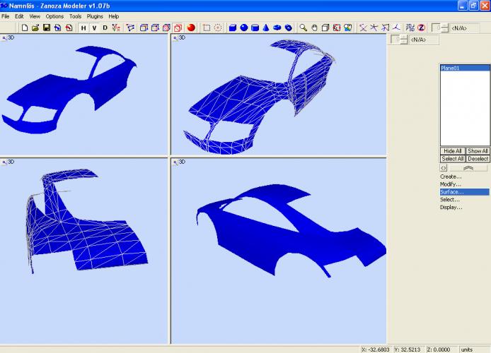Toggle the D axis constraint button

pos(105,28)
